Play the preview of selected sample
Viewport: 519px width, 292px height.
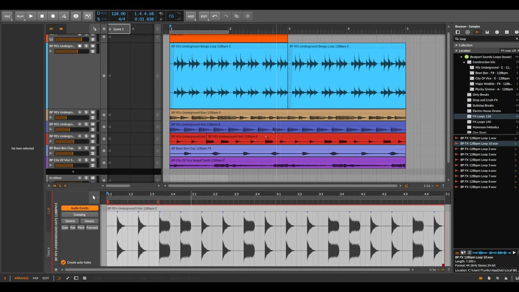tap(514, 253)
